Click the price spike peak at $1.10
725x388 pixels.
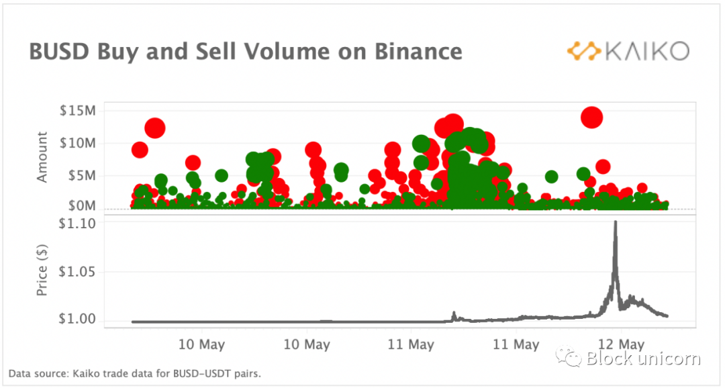coord(615,223)
